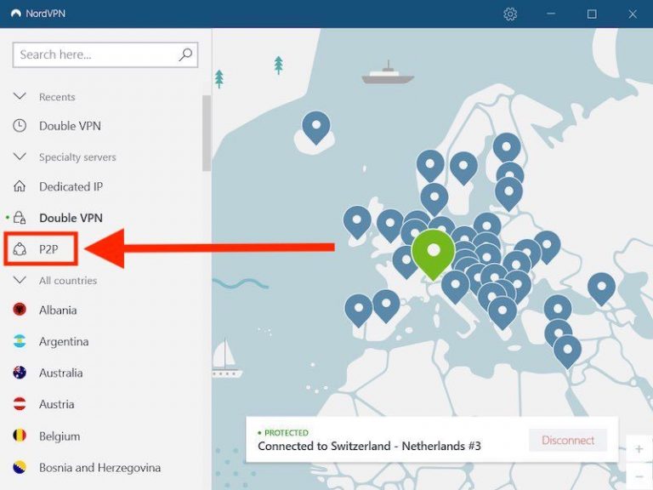Viewport: 653px width, 490px height.
Task: Select the Iceland map pin
Action: tap(316, 128)
